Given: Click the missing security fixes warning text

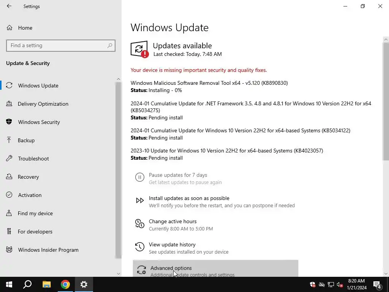Looking at the screenshot, I should (198, 70).
